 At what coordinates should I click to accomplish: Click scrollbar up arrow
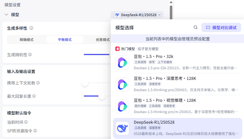click(x=171, y=2)
